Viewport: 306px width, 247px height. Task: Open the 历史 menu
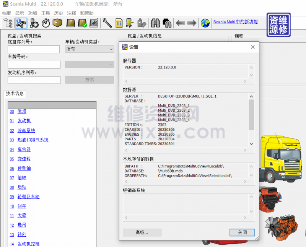59,13
